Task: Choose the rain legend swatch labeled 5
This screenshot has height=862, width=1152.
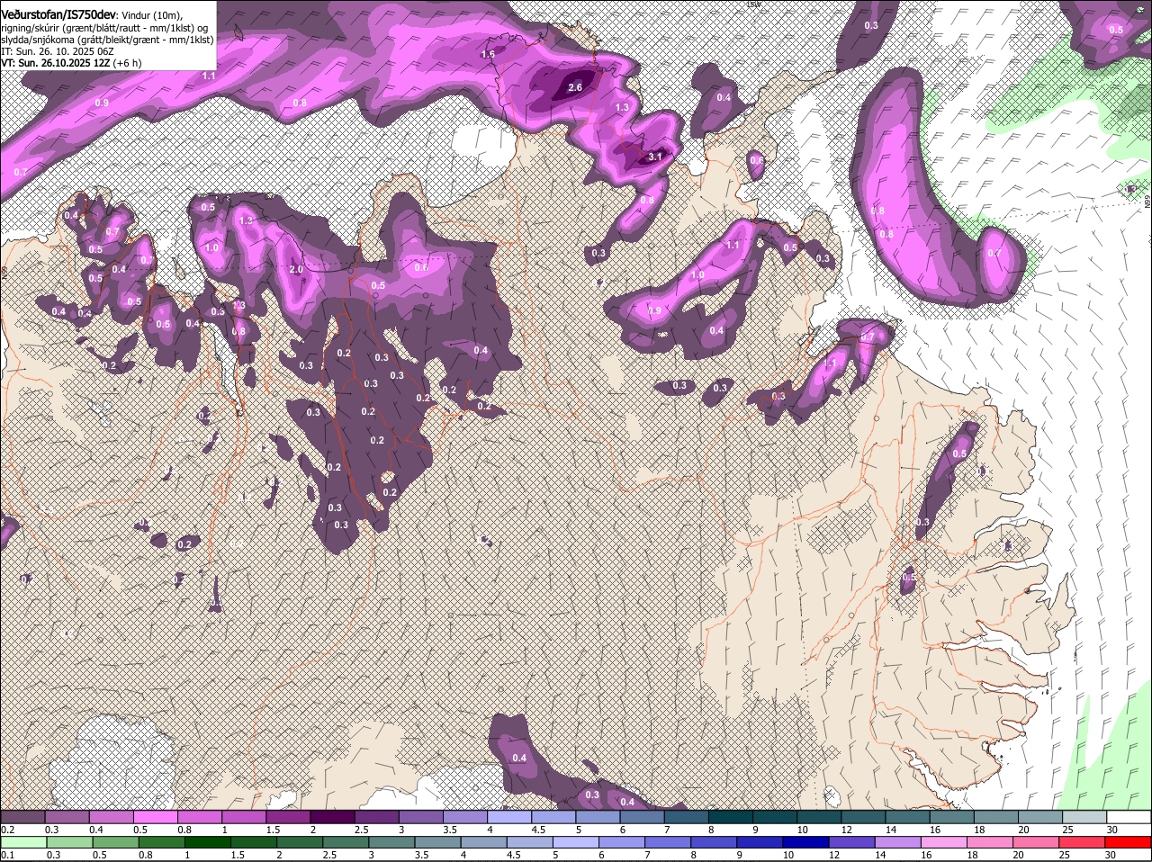Action: coord(578,842)
